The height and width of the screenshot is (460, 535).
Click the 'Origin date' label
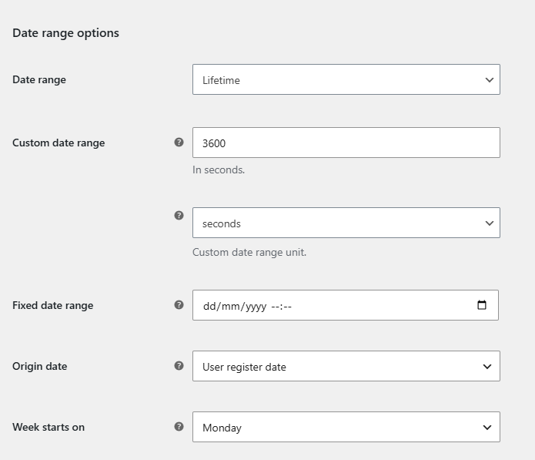pyautogui.click(x=39, y=366)
